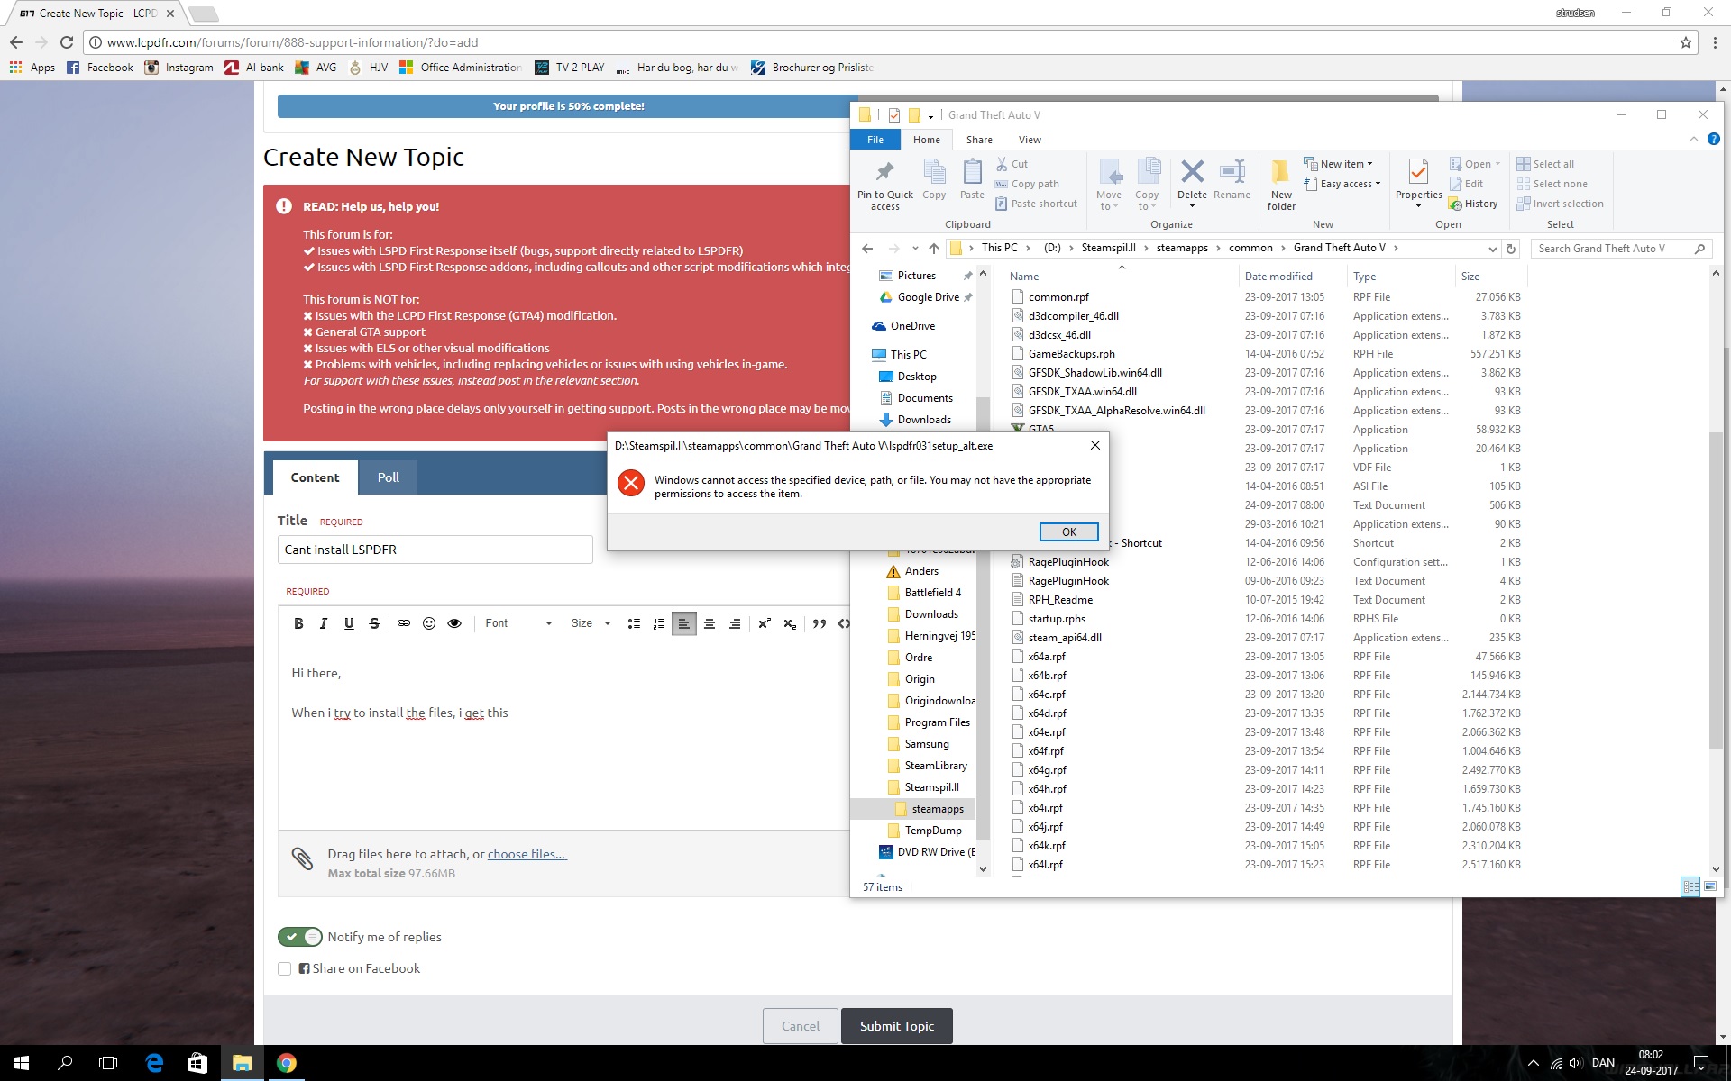Open the Font dropdown in editor
The image size is (1731, 1081).
point(517,623)
